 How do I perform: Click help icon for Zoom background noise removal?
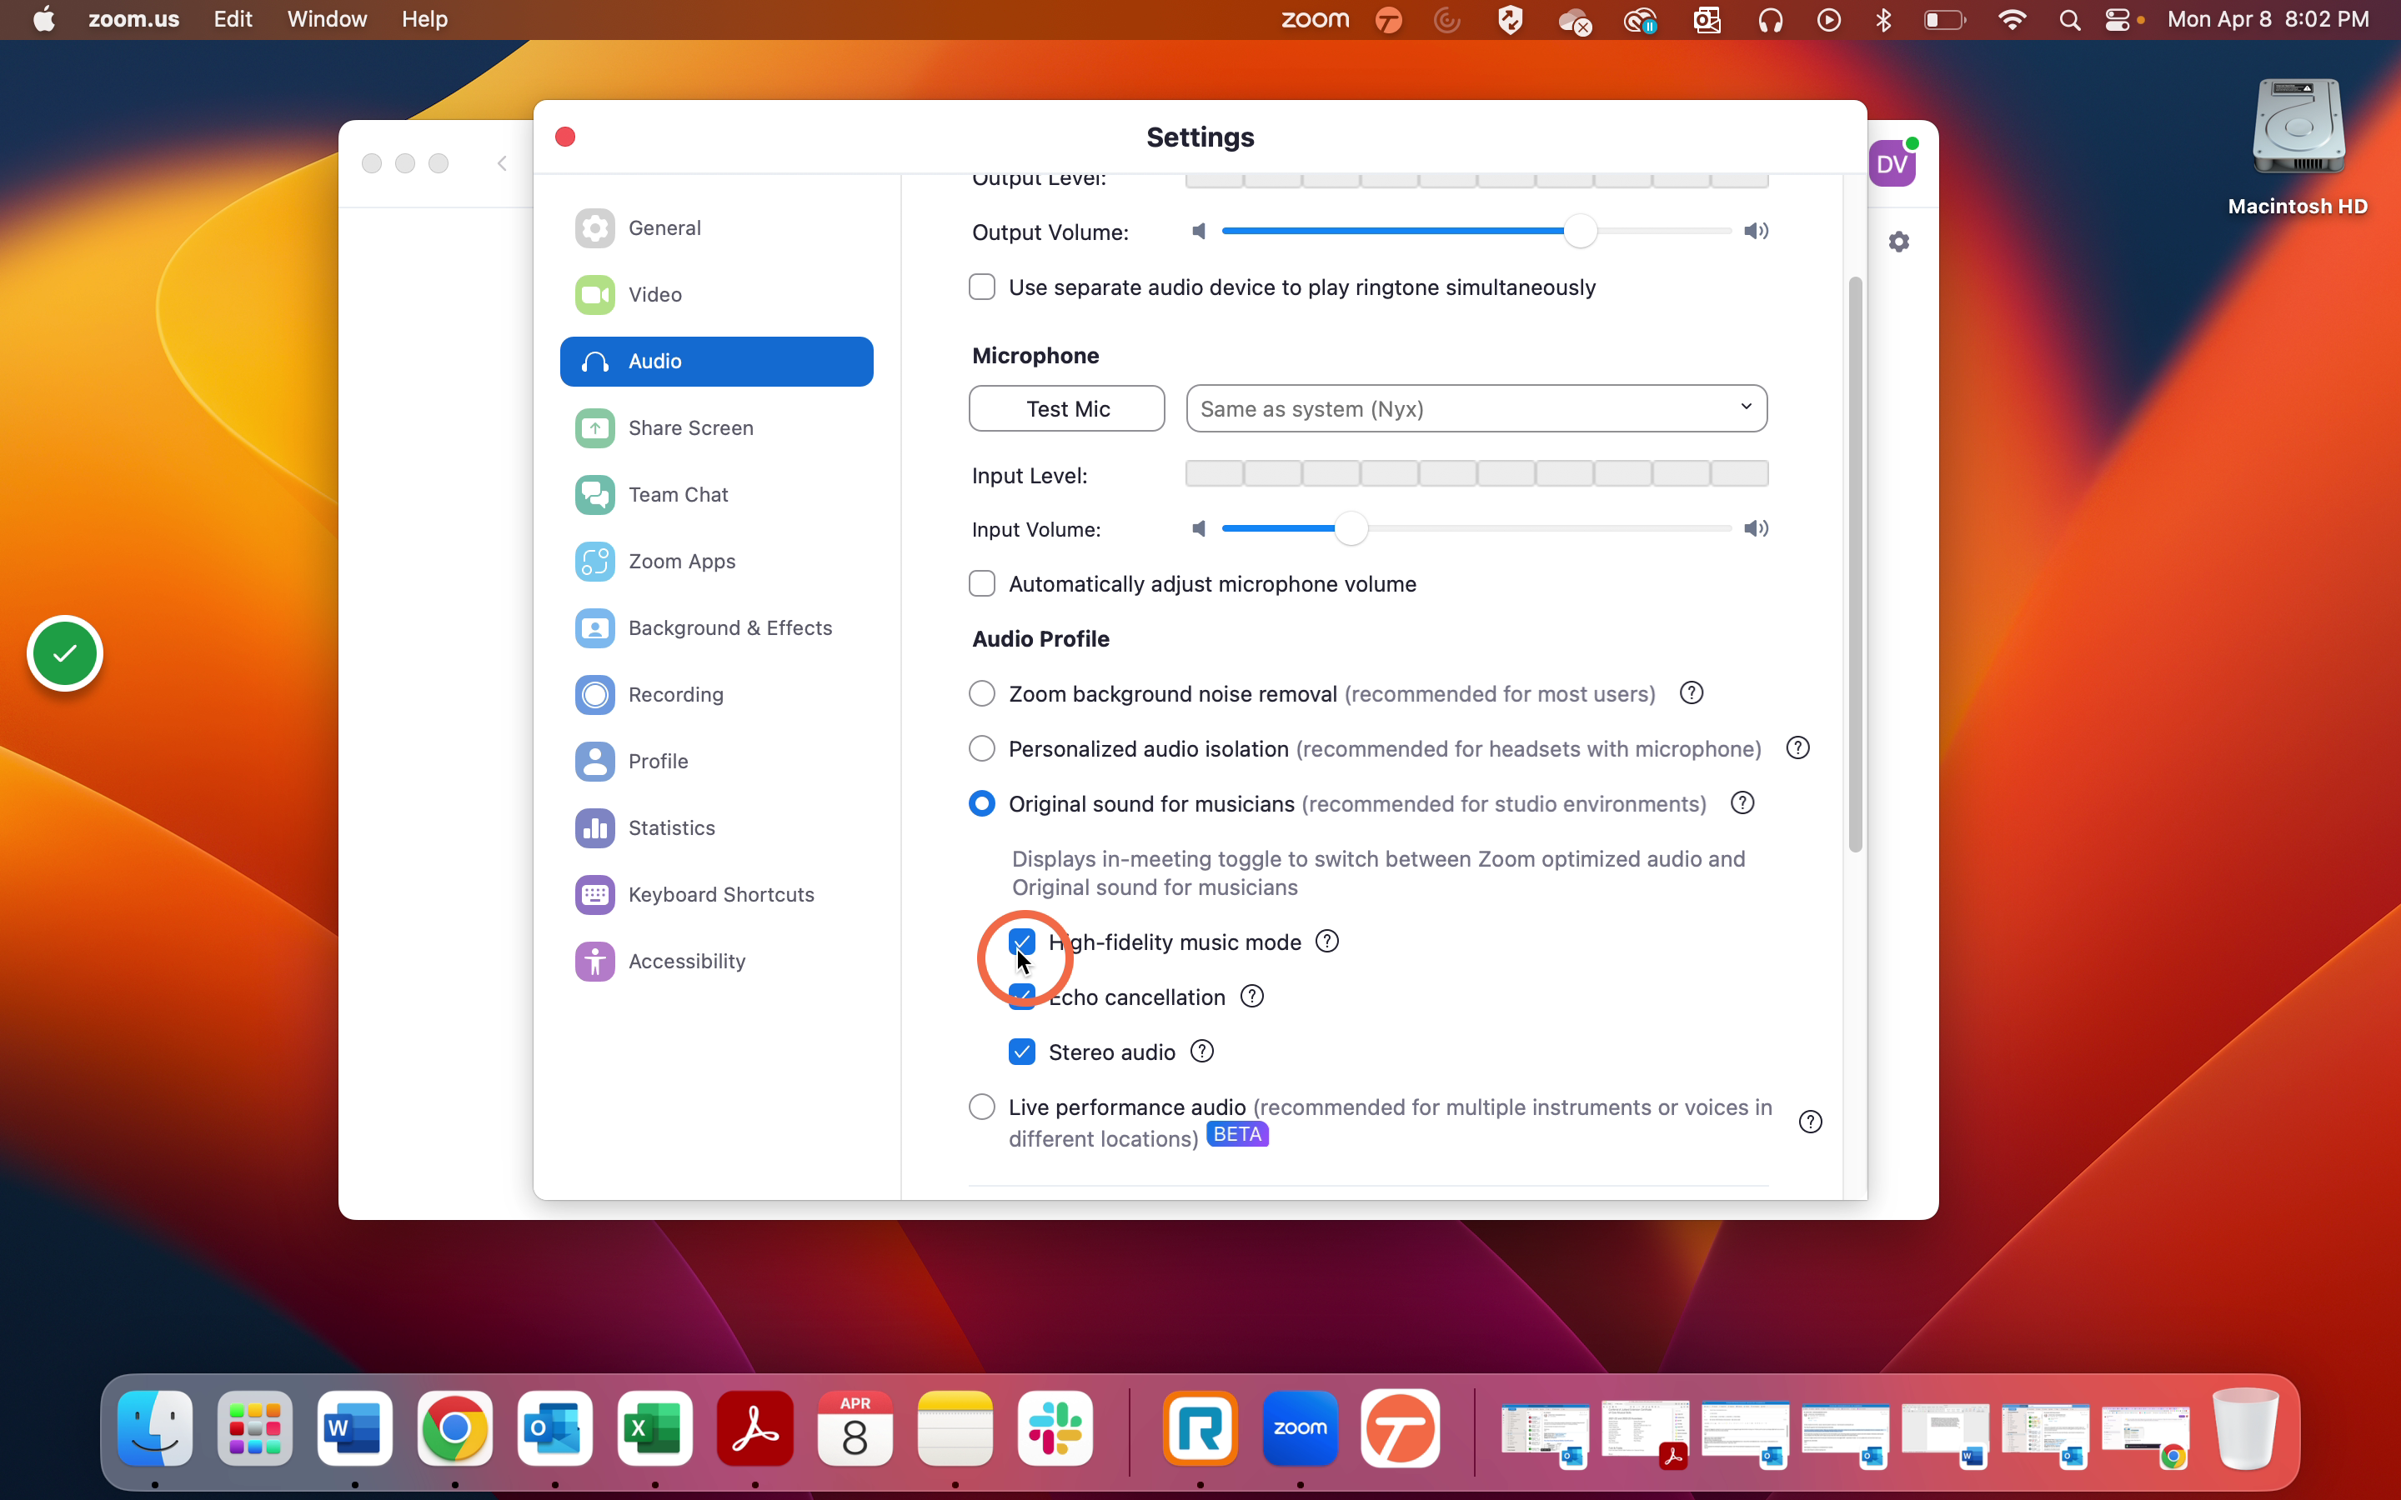1692,693
